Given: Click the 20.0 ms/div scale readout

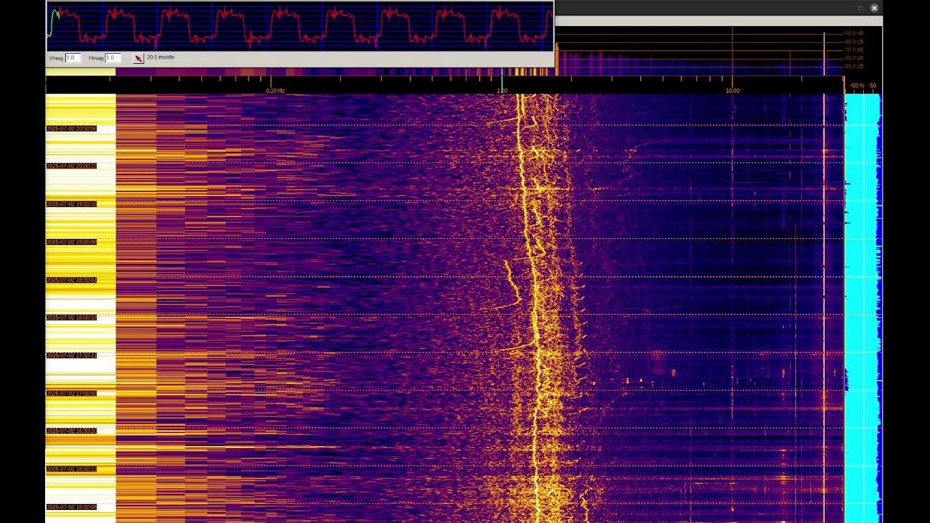Looking at the screenshot, I should pyautogui.click(x=161, y=57).
